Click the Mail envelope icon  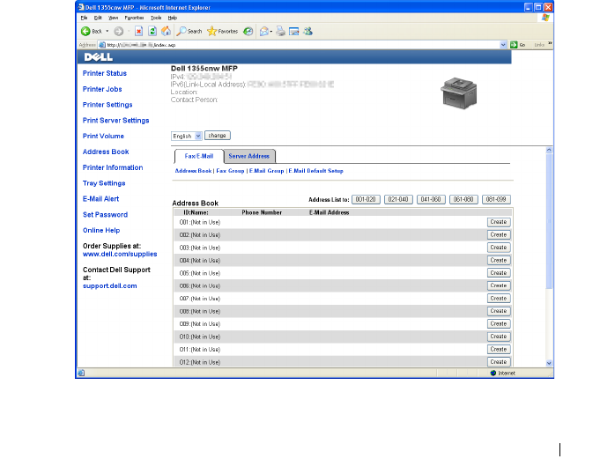click(x=264, y=31)
